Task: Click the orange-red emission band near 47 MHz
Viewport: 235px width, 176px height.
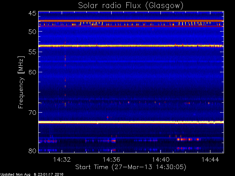Action: [x=131, y=21]
